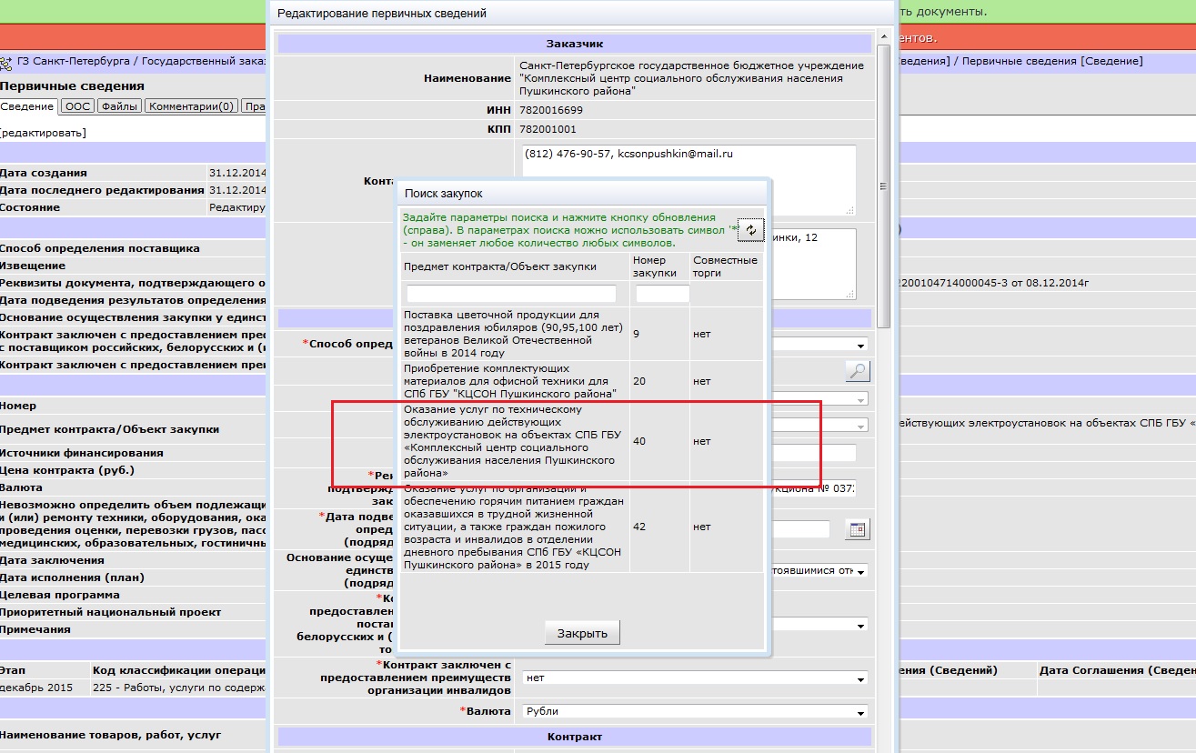
Task: Open the Комментарии(0) tab
Action: point(192,106)
